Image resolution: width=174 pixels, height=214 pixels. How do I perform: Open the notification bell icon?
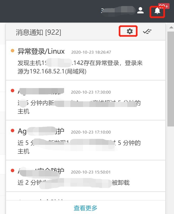point(157,11)
